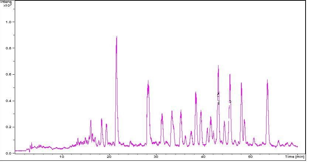The image size is (310, 167).
Task: Click the small marker box on the 45.5-minute peak
Action: [230, 102]
